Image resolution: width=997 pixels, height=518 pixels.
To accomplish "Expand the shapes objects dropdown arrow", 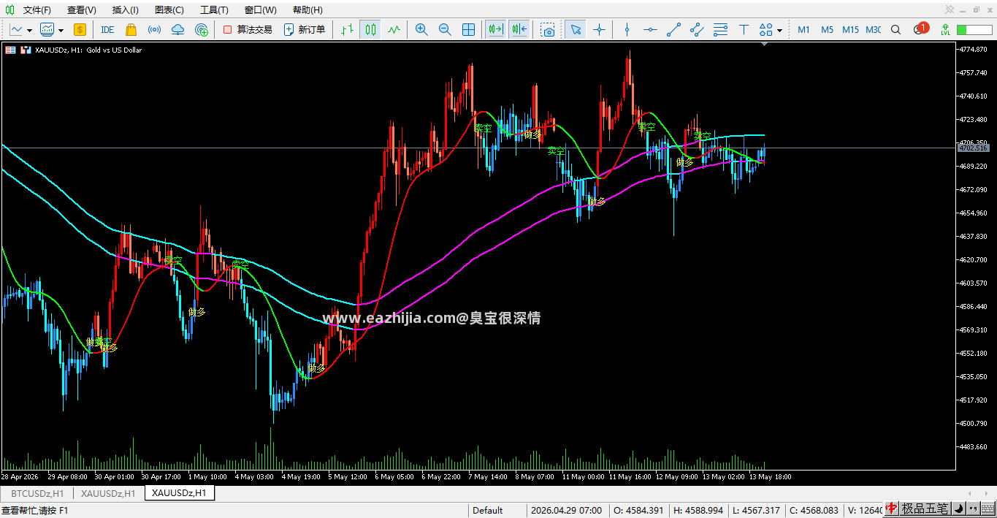I will 780,30.
